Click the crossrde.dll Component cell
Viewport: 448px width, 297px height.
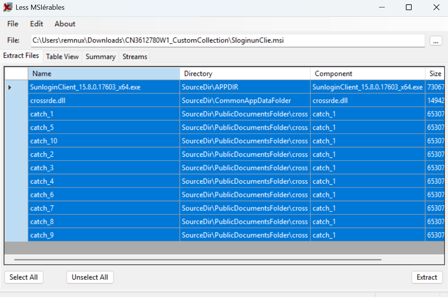point(368,101)
